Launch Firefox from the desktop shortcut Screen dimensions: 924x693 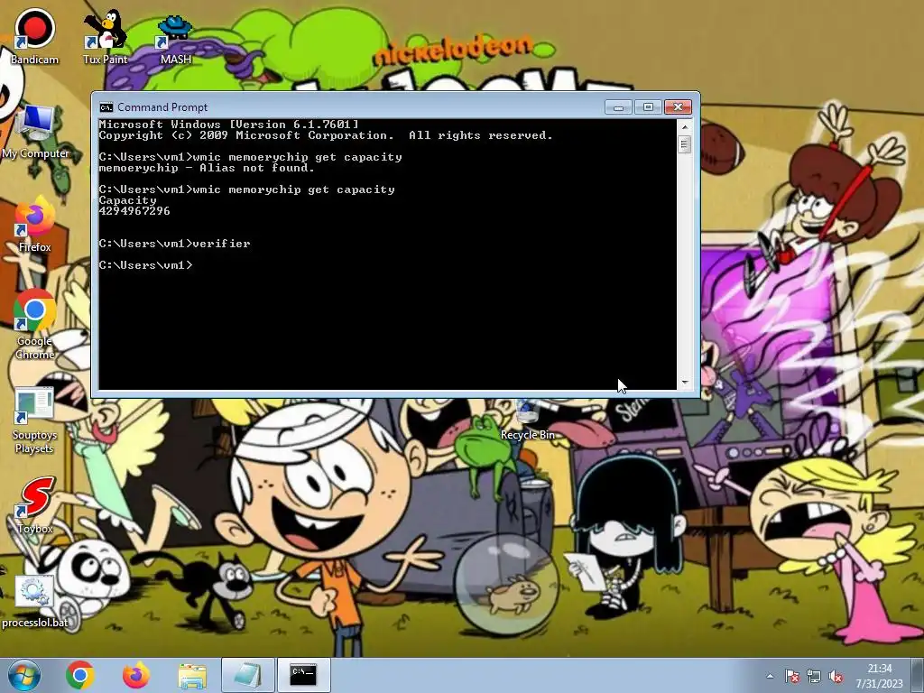pos(34,225)
